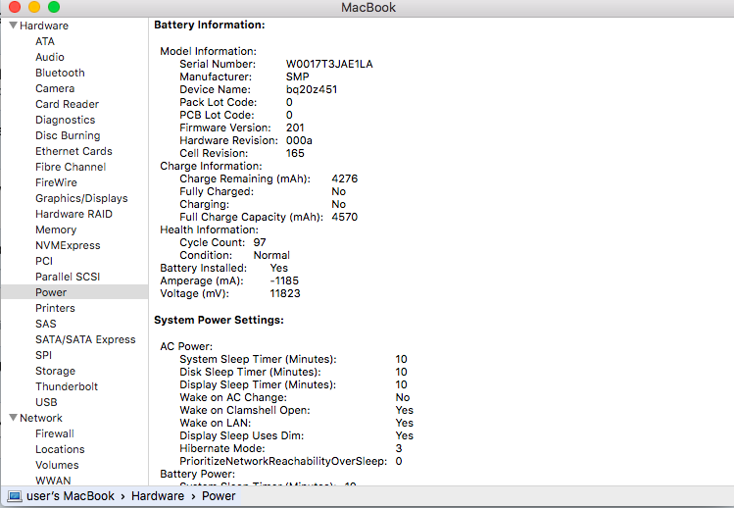Click the Battery Information heading
Viewport: 734px width, 508px height.
pyautogui.click(x=210, y=25)
